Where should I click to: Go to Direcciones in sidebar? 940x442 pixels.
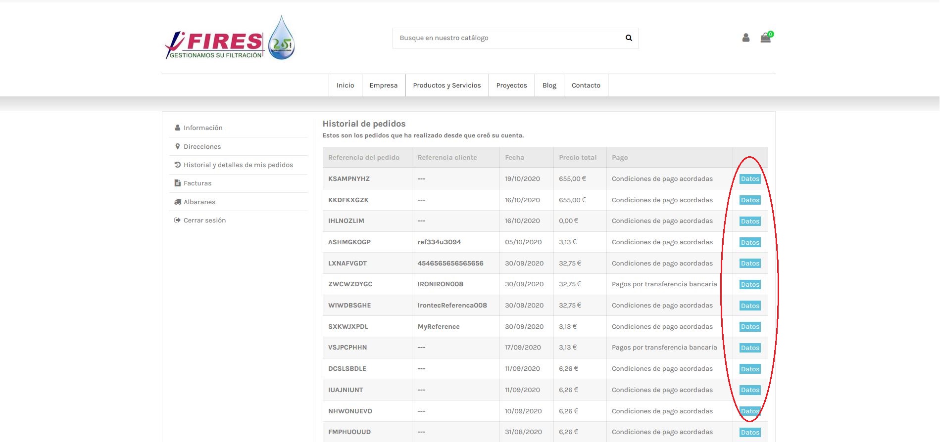tap(202, 146)
